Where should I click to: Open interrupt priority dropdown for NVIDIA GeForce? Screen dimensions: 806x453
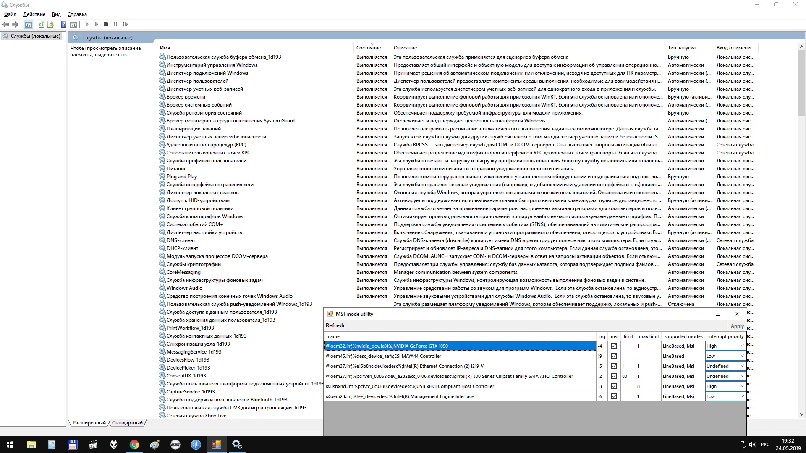click(x=741, y=346)
